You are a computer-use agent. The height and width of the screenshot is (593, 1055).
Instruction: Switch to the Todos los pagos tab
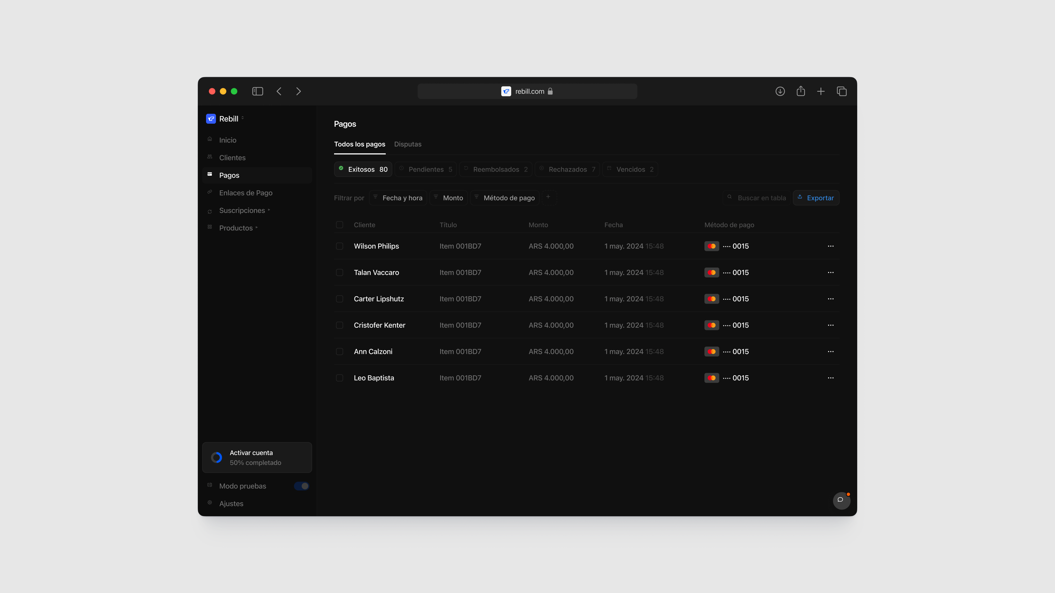pyautogui.click(x=360, y=144)
